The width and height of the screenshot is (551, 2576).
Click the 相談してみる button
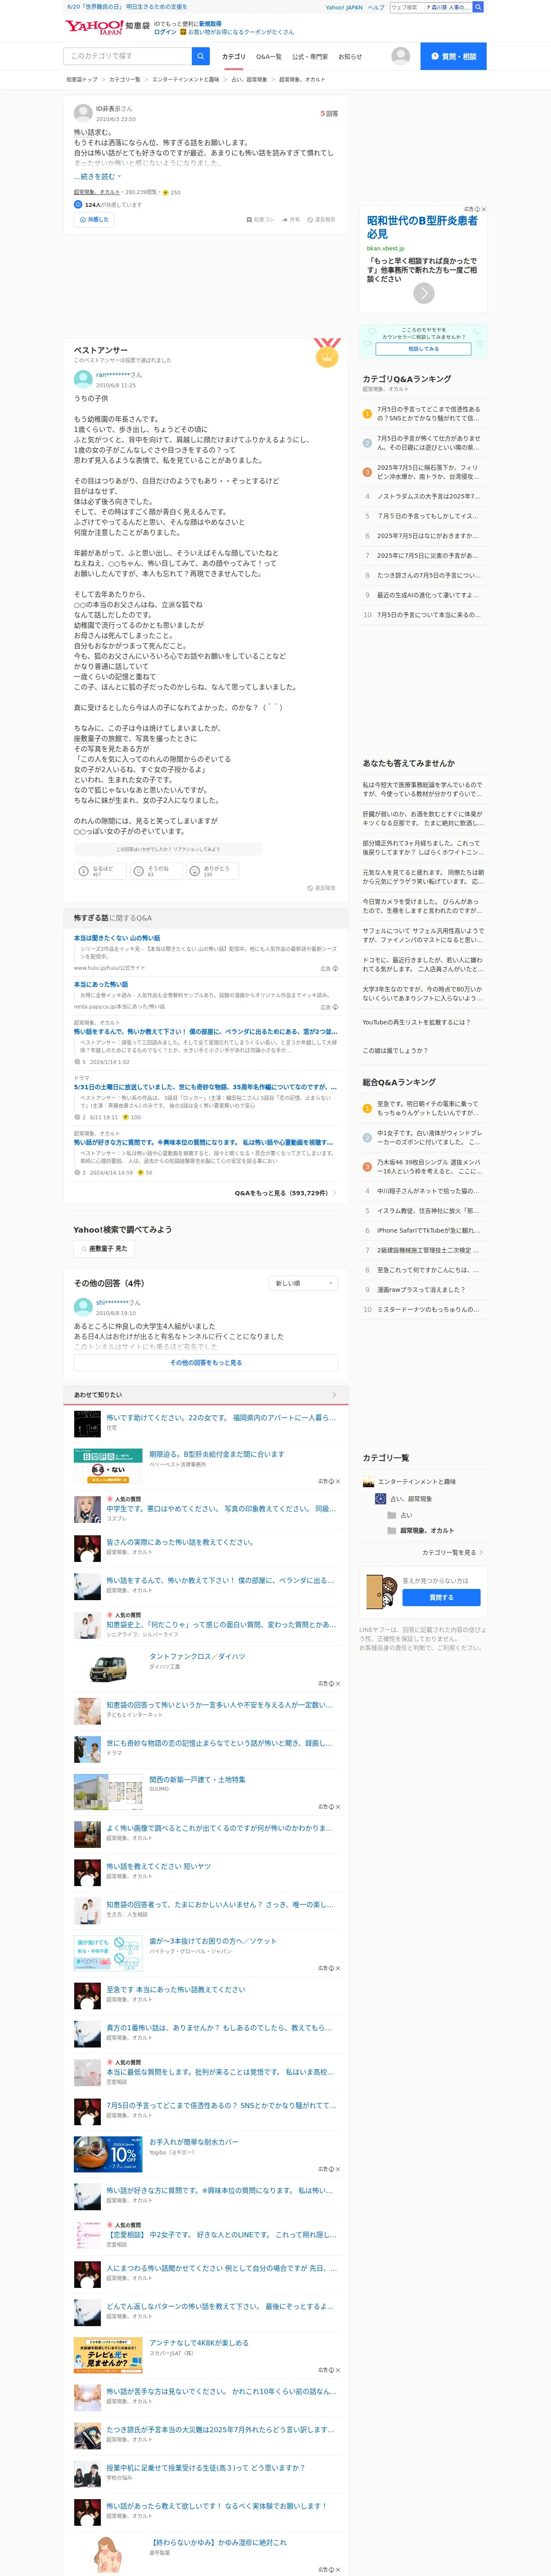pos(423,349)
